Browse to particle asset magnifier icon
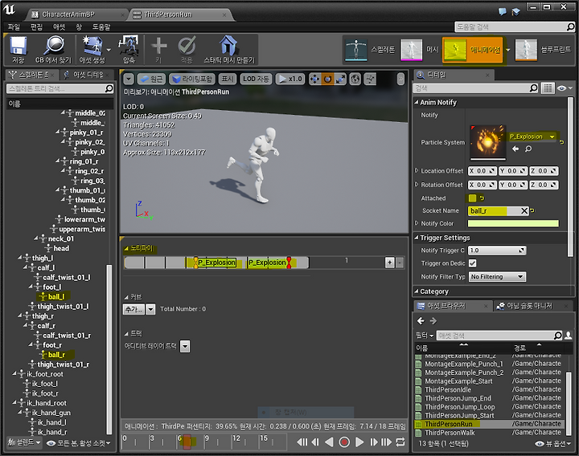Viewport: 579px width, 456px height. 528,149
